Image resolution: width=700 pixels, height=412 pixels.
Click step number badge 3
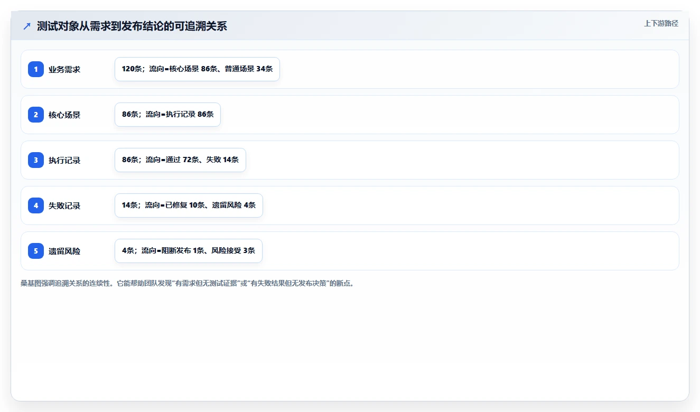coord(36,160)
